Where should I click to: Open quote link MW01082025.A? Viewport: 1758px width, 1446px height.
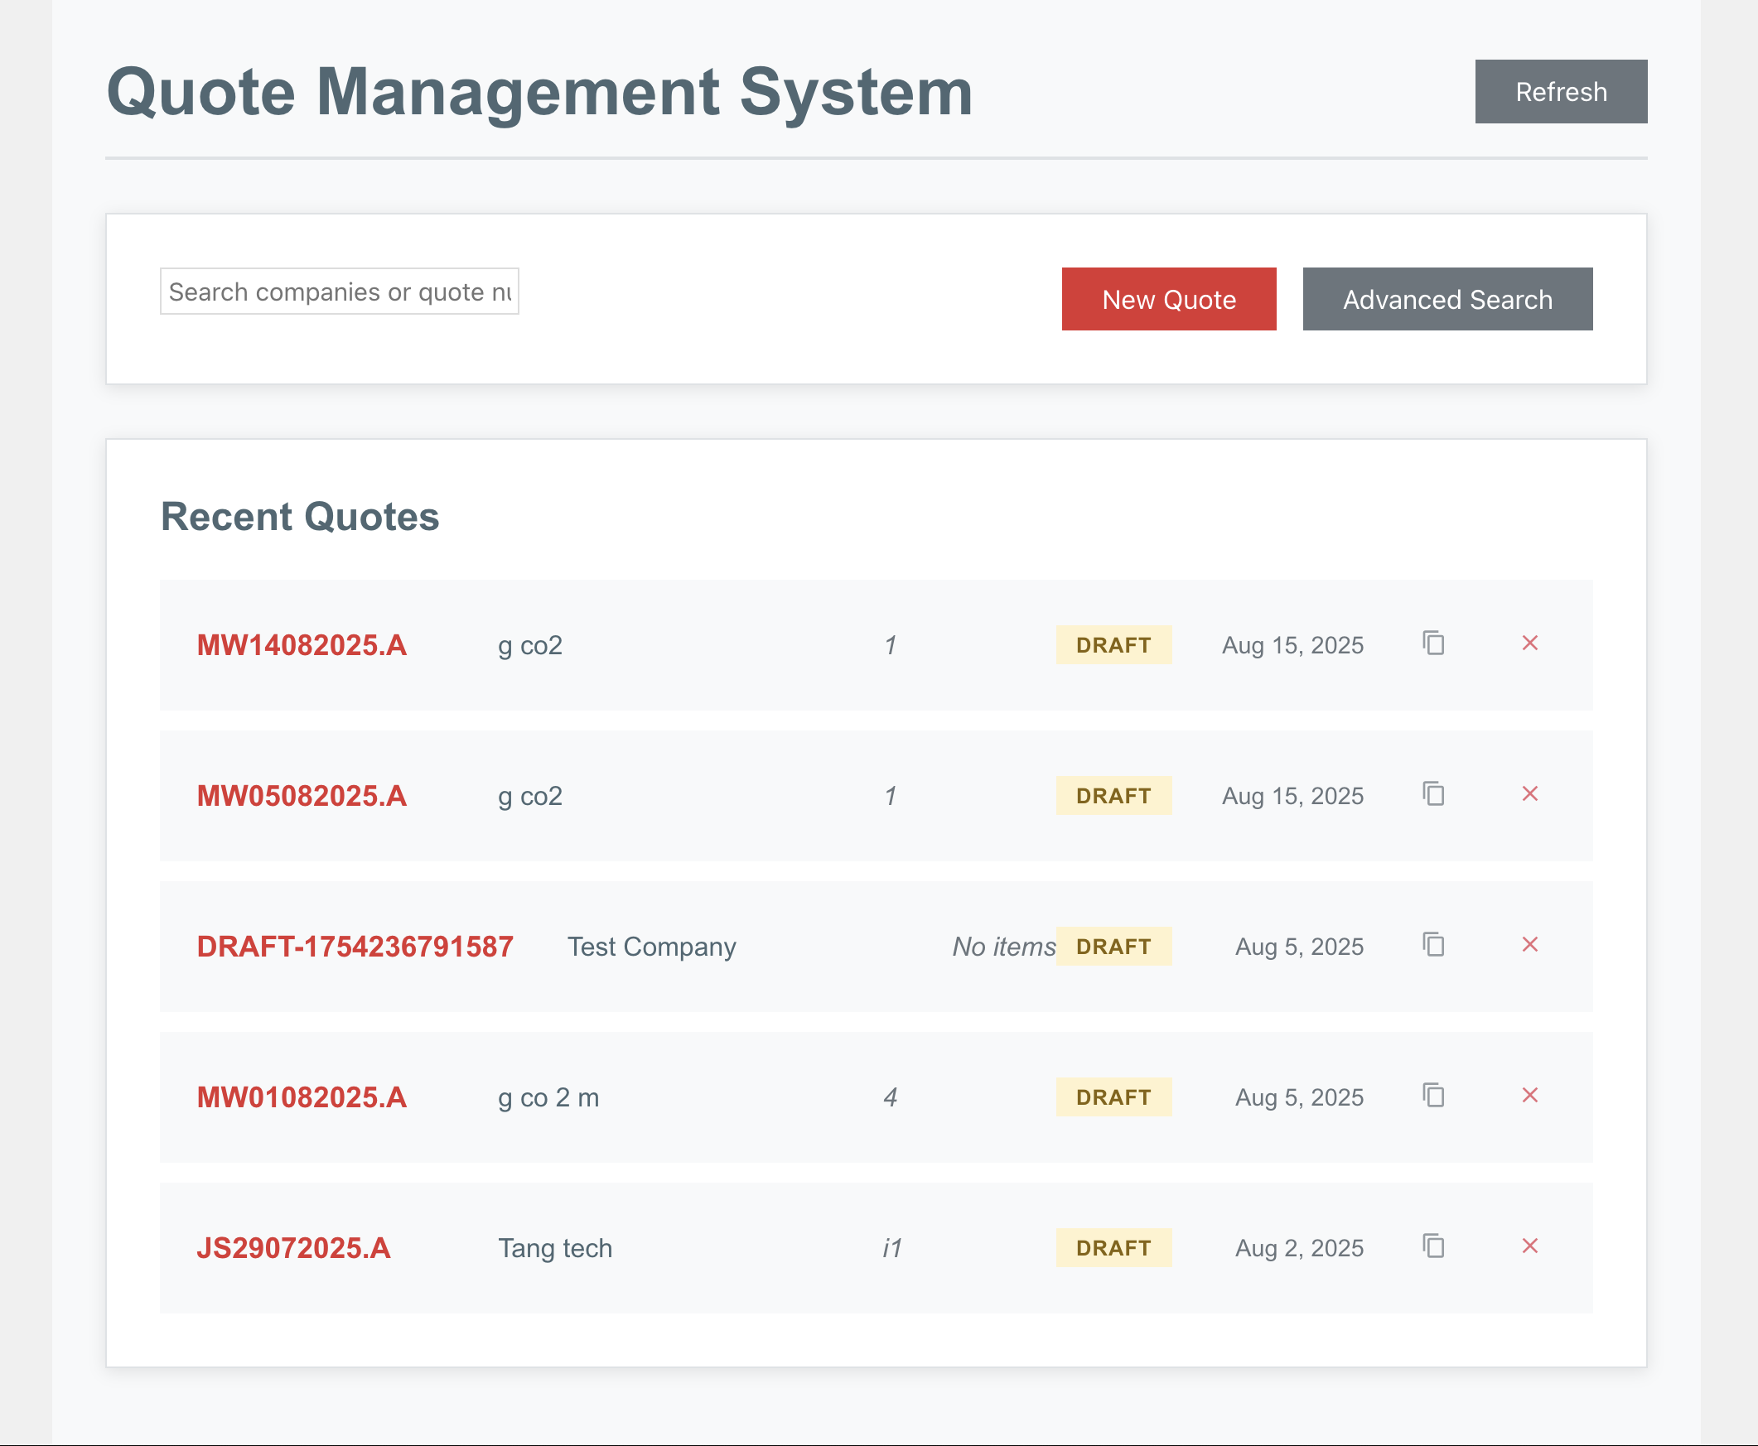click(302, 1098)
